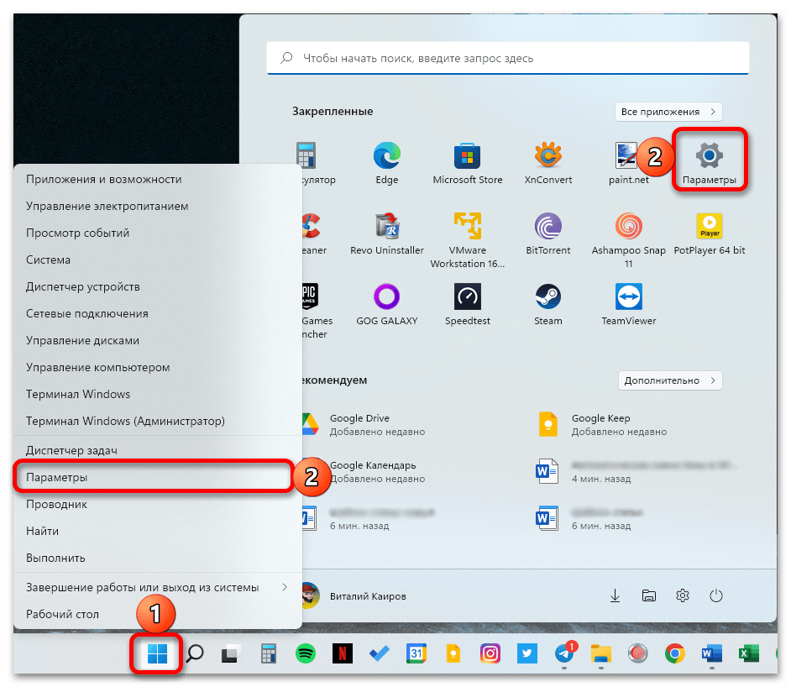This screenshot has height=687, width=791.
Task: Open the settings gear in Start menu footer
Action: (x=682, y=595)
